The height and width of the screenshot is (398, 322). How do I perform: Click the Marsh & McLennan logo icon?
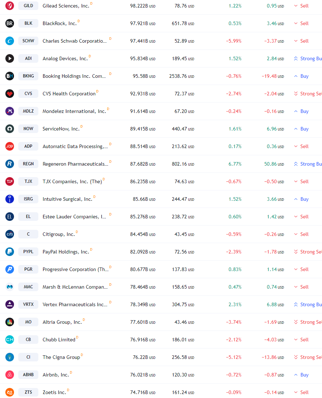point(10,287)
